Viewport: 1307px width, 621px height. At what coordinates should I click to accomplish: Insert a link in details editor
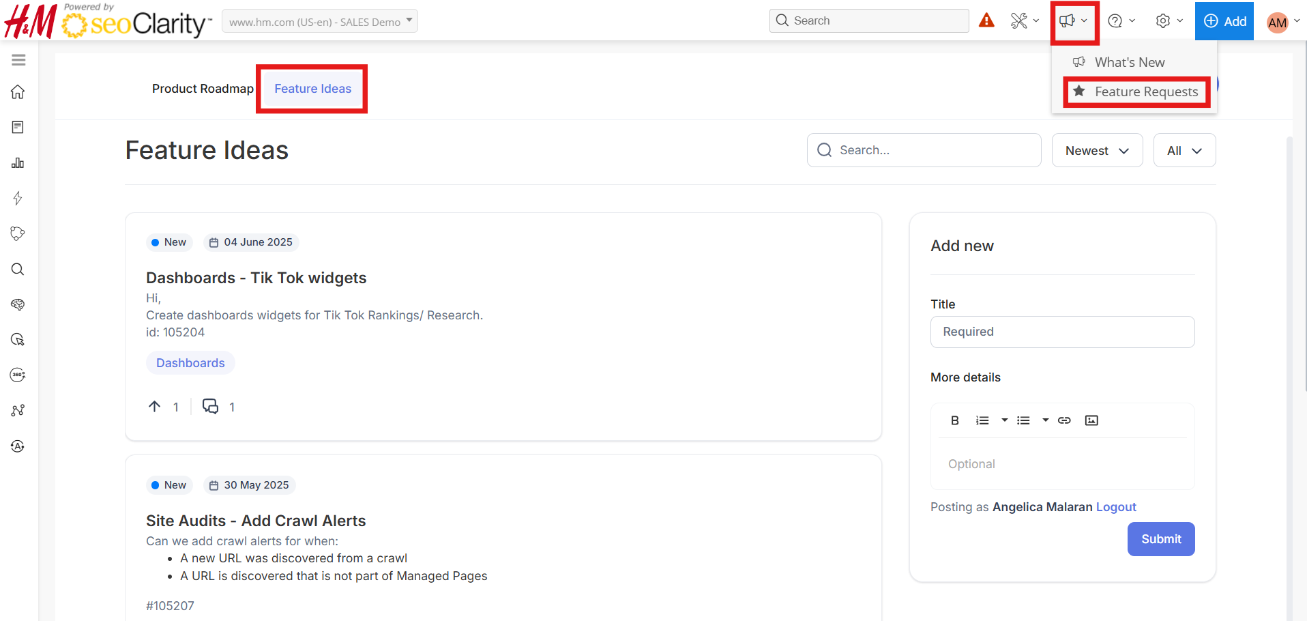click(1064, 420)
